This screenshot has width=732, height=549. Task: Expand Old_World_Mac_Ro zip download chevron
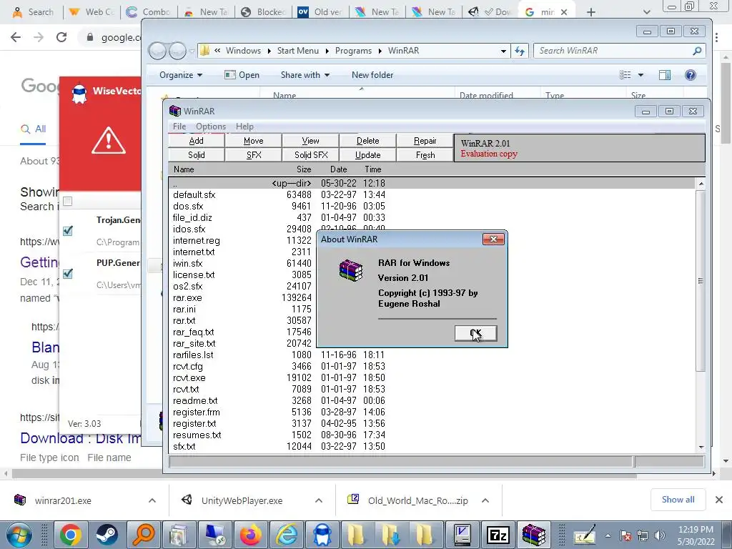[485, 500]
